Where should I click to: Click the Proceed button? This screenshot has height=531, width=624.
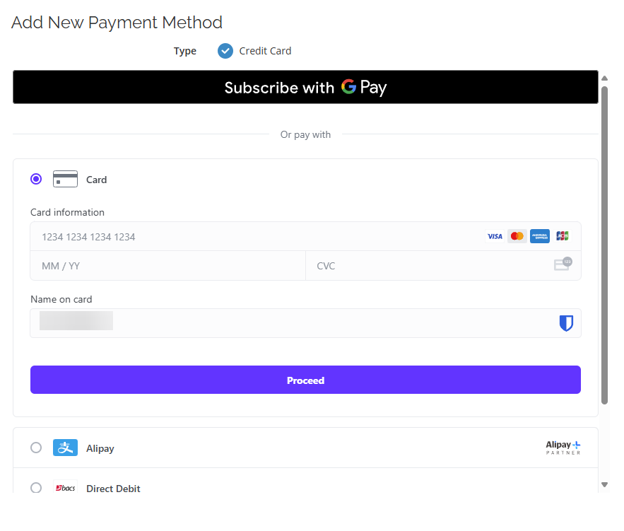pyautogui.click(x=305, y=380)
